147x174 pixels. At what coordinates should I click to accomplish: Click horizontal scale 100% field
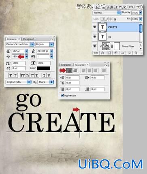point(44,63)
